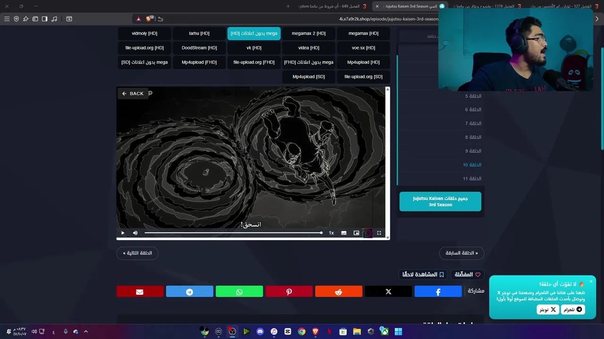Open the tab search toolbar icon
This screenshot has width=604, height=339.
[69, 19]
